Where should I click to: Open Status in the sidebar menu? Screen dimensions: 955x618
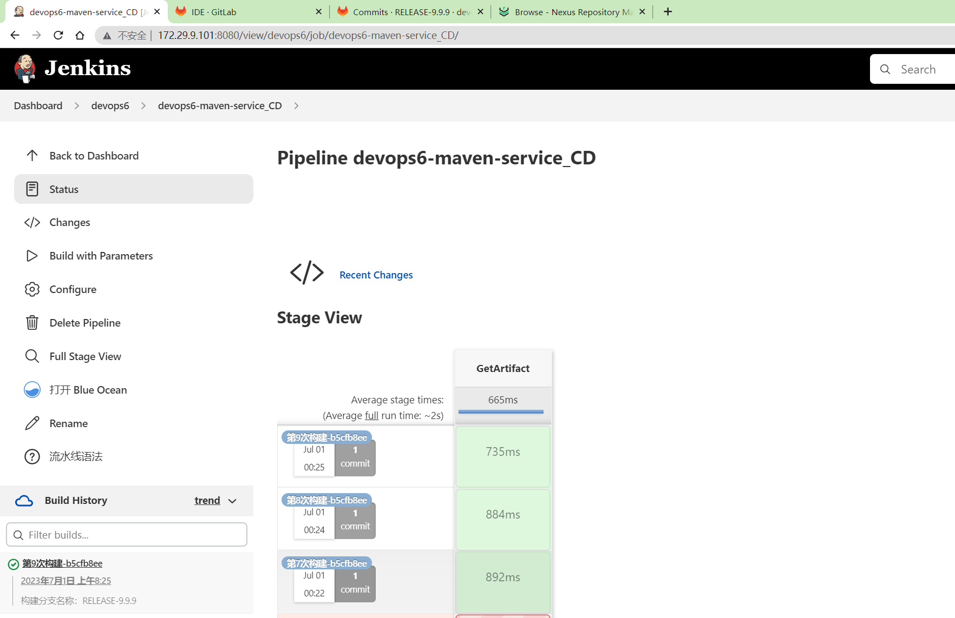[134, 189]
